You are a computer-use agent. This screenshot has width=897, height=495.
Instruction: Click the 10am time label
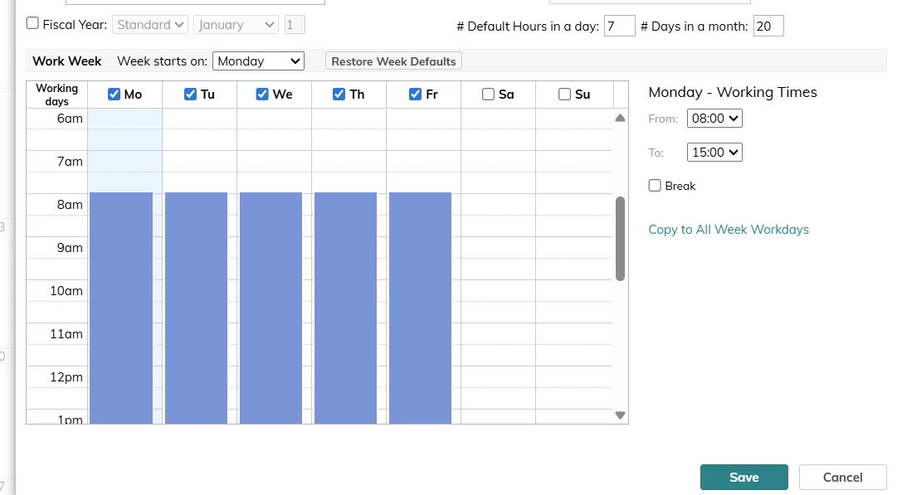click(x=66, y=291)
